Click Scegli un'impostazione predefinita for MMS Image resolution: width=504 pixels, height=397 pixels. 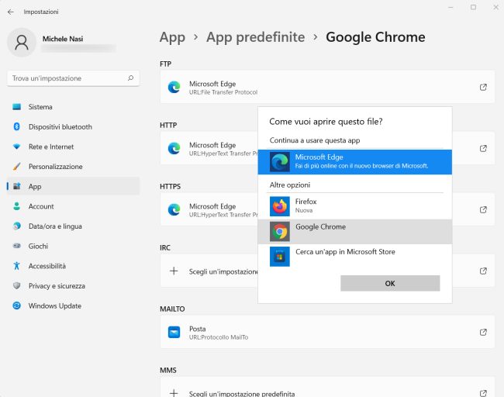pyautogui.click(x=327, y=388)
